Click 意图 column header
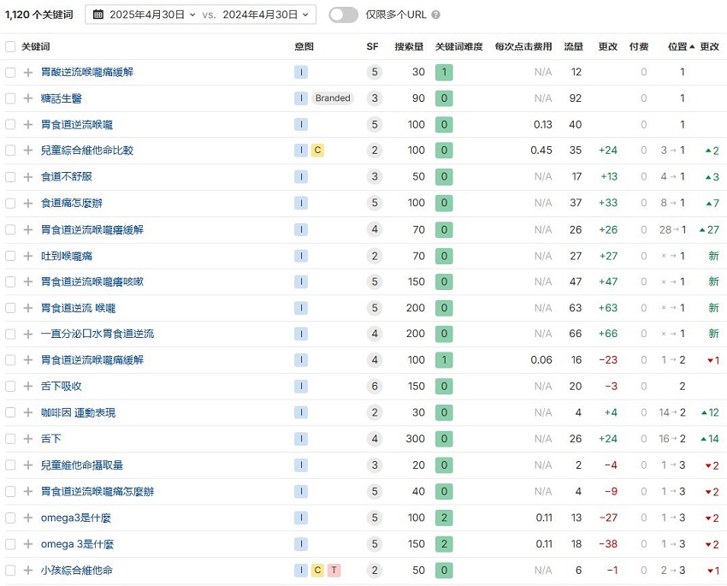The height and width of the screenshot is (586, 727). (x=304, y=46)
